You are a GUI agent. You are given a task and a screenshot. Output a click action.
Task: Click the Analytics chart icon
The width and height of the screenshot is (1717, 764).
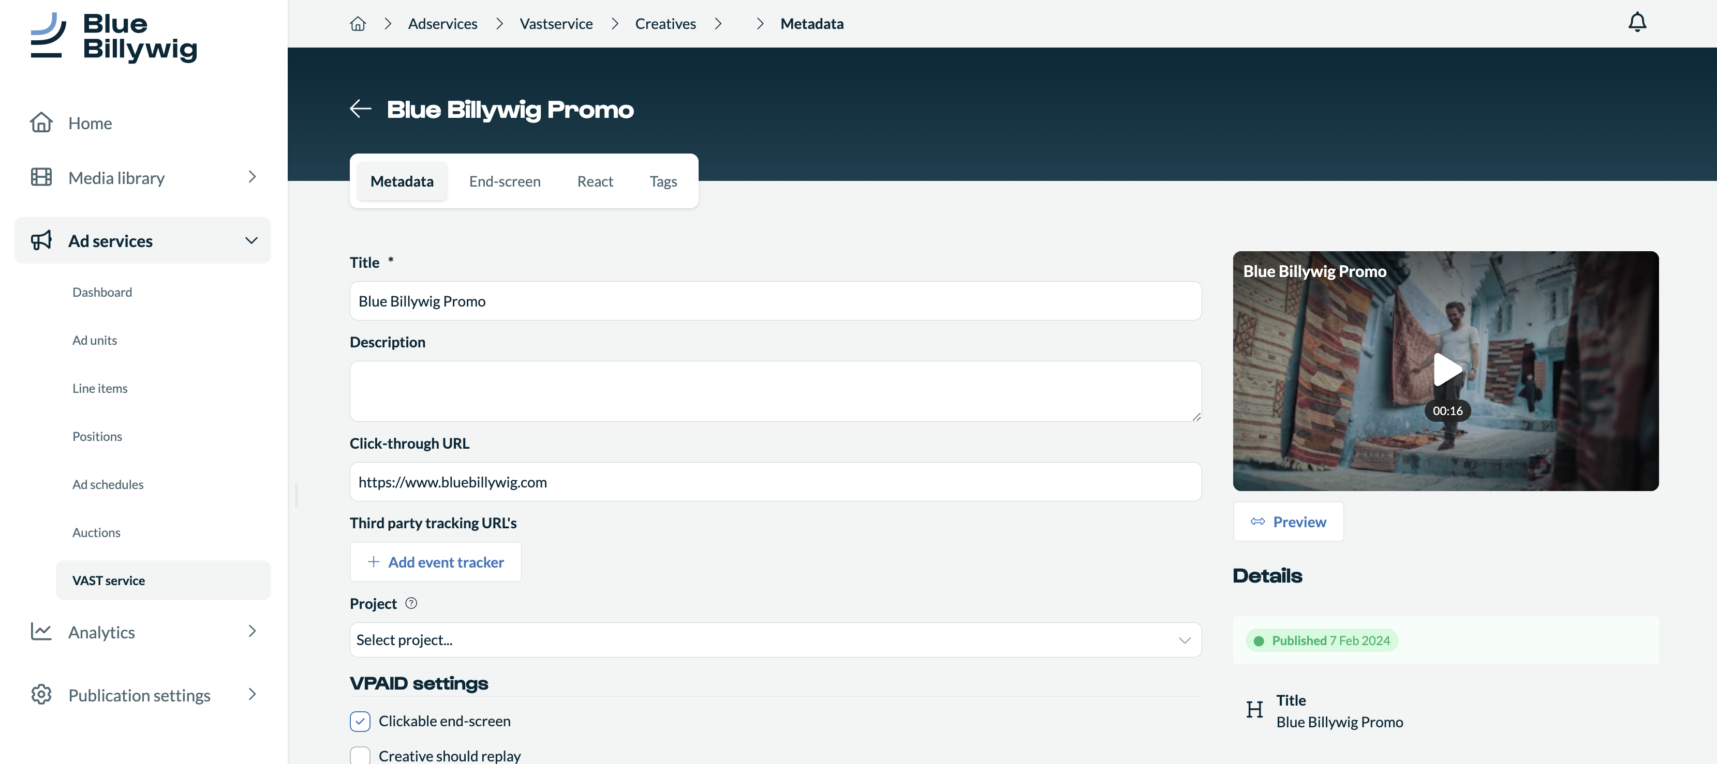pyautogui.click(x=41, y=632)
